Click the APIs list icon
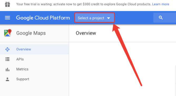176x96 pixels. point(7,59)
